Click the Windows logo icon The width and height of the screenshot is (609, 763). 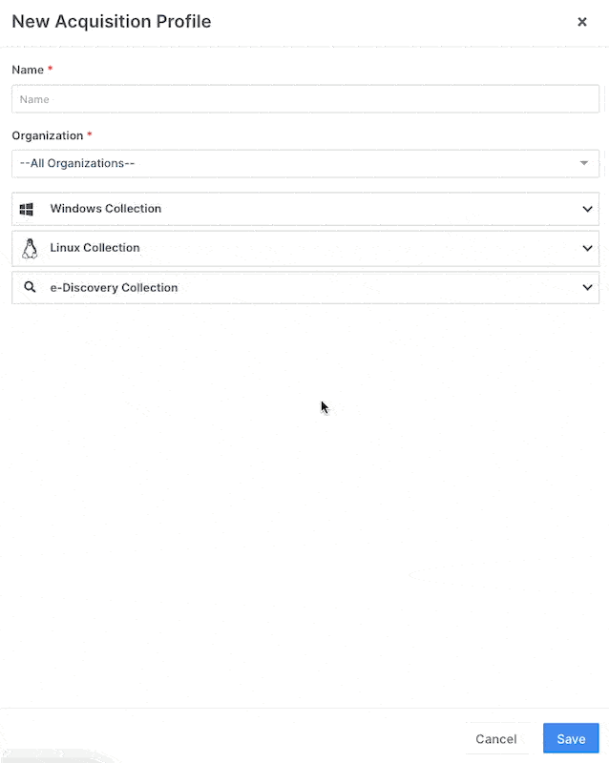pyautogui.click(x=27, y=209)
